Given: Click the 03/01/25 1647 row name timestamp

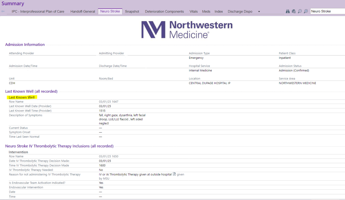Looking at the screenshot, I should [x=109, y=102].
